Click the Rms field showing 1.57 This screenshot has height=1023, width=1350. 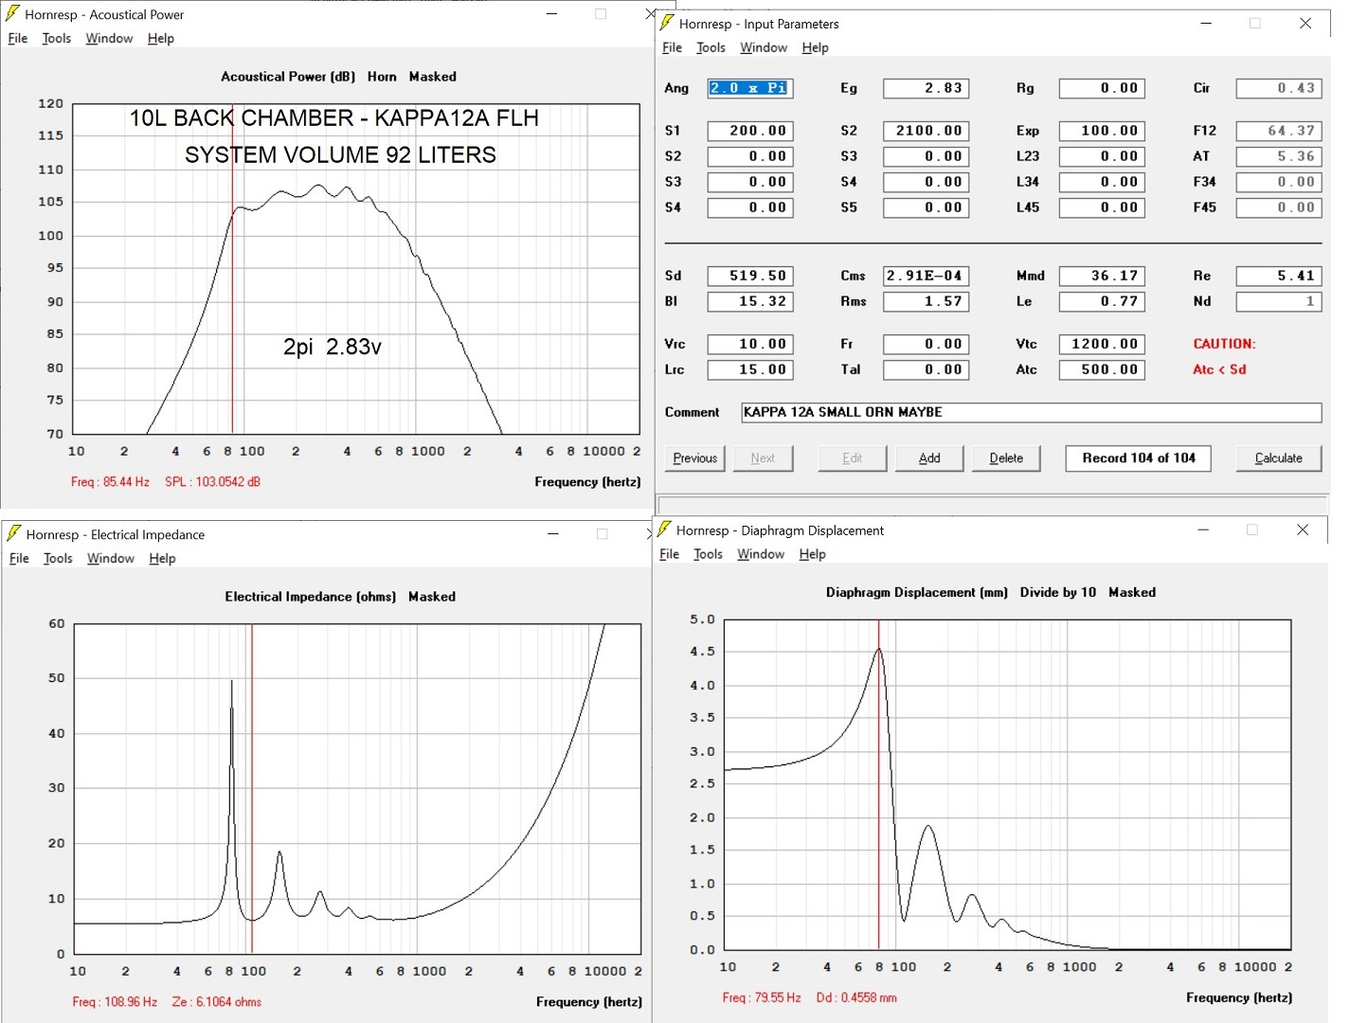pos(926,301)
